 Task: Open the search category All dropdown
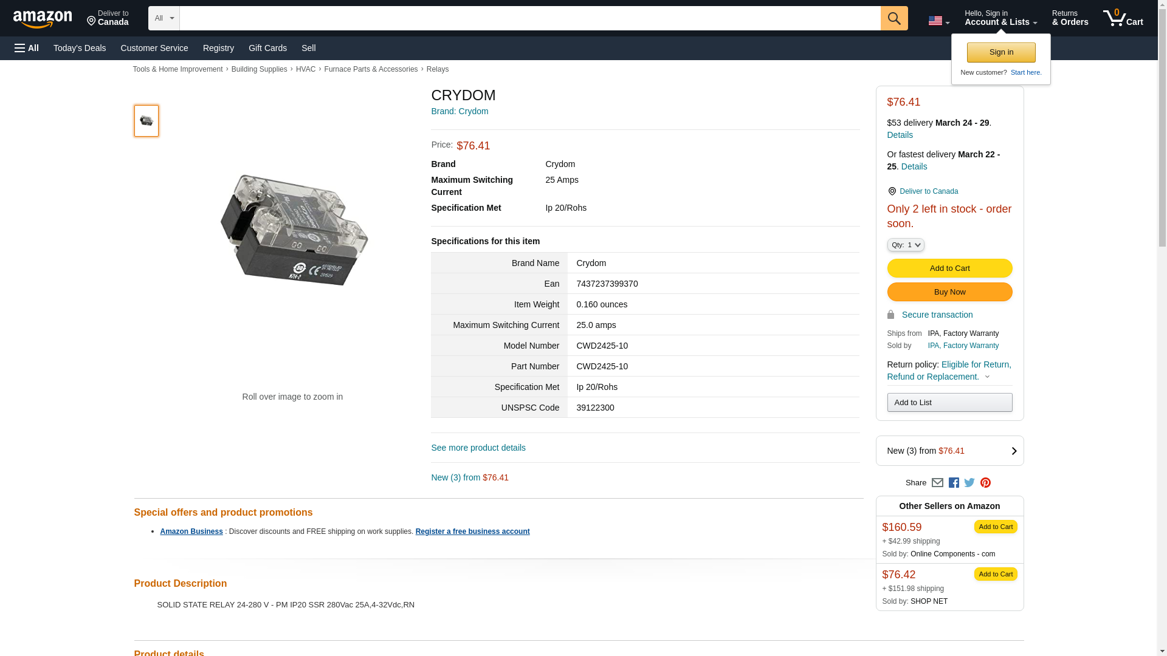(x=164, y=18)
